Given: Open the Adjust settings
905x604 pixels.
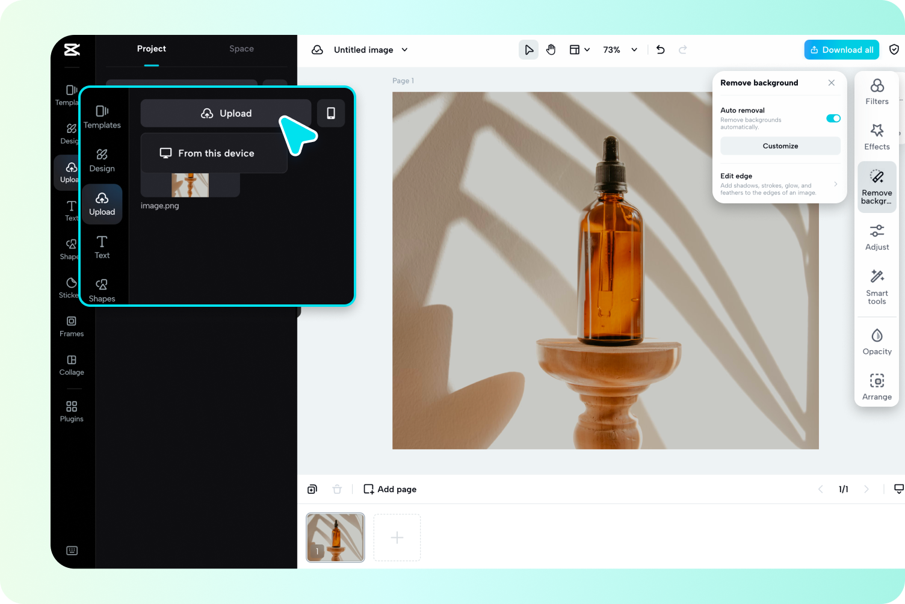Looking at the screenshot, I should [877, 237].
